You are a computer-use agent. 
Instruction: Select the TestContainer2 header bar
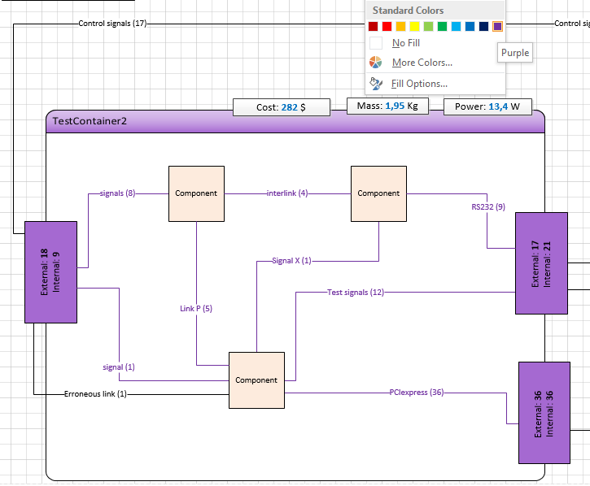[x=295, y=121]
